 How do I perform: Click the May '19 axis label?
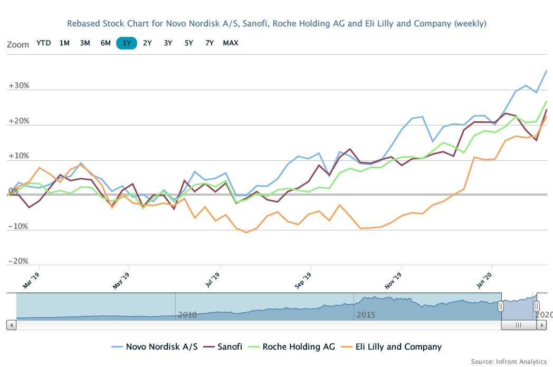[121, 281]
